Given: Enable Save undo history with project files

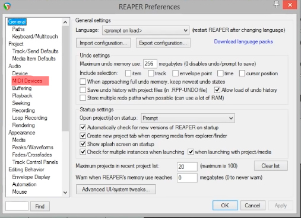Looking at the screenshot, I should coord(83,90).
